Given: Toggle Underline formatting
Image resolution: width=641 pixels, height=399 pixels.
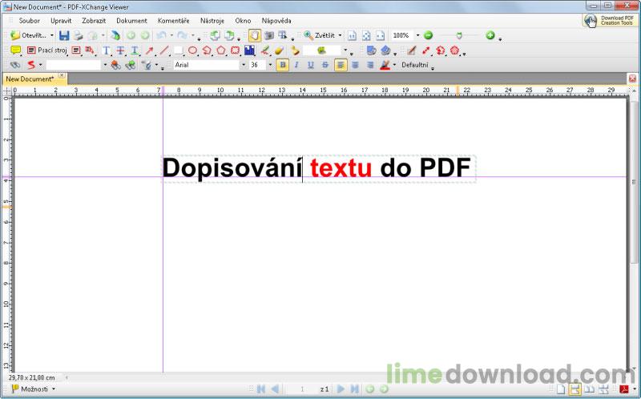Looking at the screenshot, I should click(311, 65).
